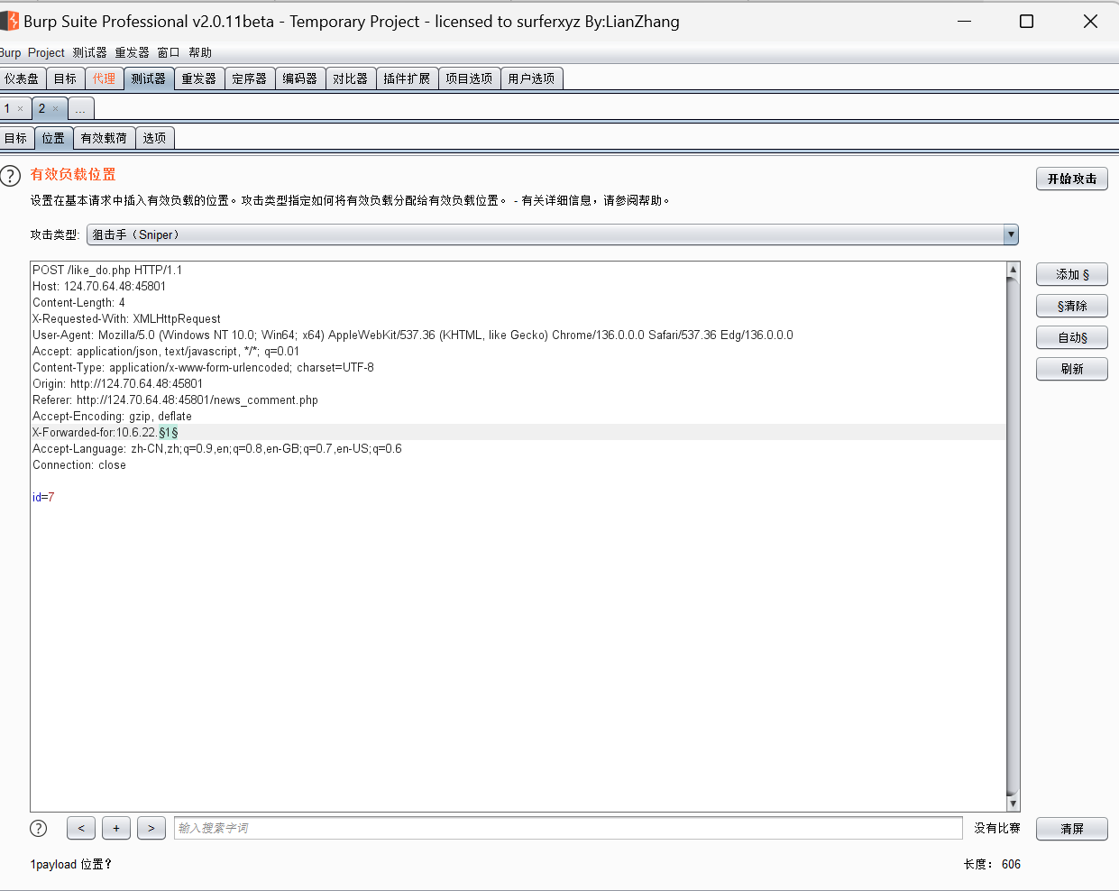Minimize the Burp Suite window
The image size is (1119, 891).
coord(965,21)
